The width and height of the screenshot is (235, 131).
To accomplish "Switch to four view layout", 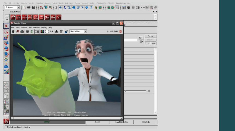I will coord(6,90).
